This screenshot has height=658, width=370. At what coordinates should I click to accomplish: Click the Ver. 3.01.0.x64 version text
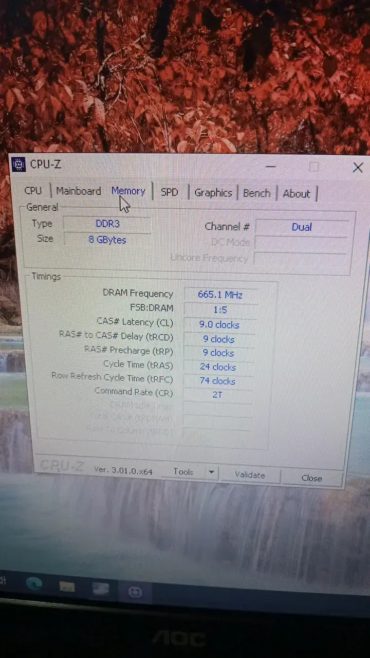[x=123, y=470]
